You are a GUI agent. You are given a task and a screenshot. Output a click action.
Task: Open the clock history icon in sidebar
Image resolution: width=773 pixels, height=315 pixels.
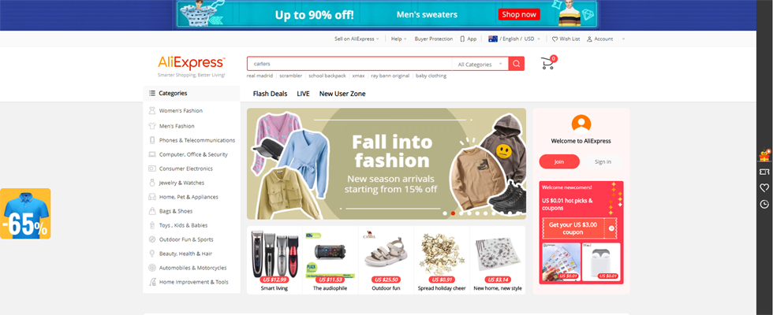[x=764, y=204]
